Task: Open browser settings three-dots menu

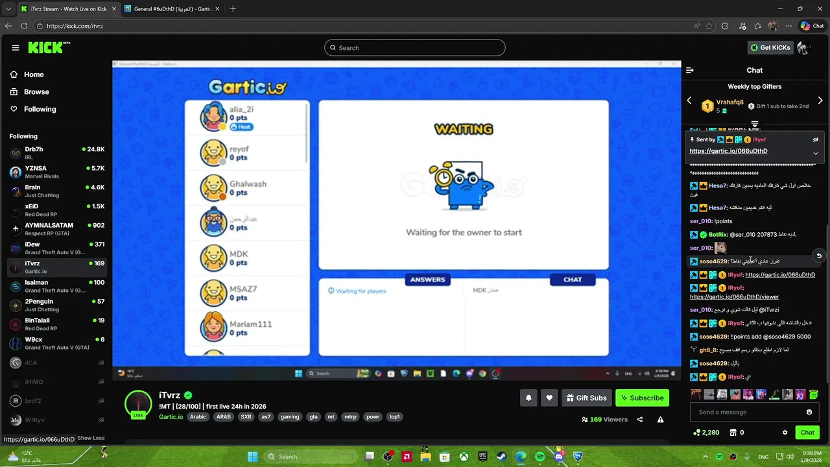Action: click(788, 26)
